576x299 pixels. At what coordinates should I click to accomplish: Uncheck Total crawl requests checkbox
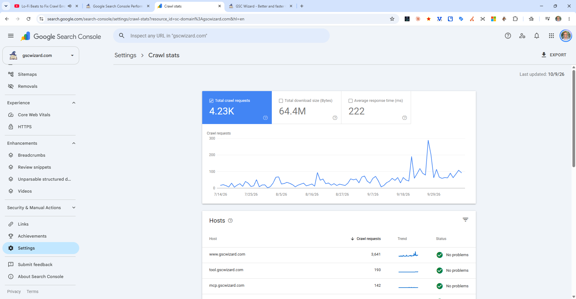click(211, 101)
